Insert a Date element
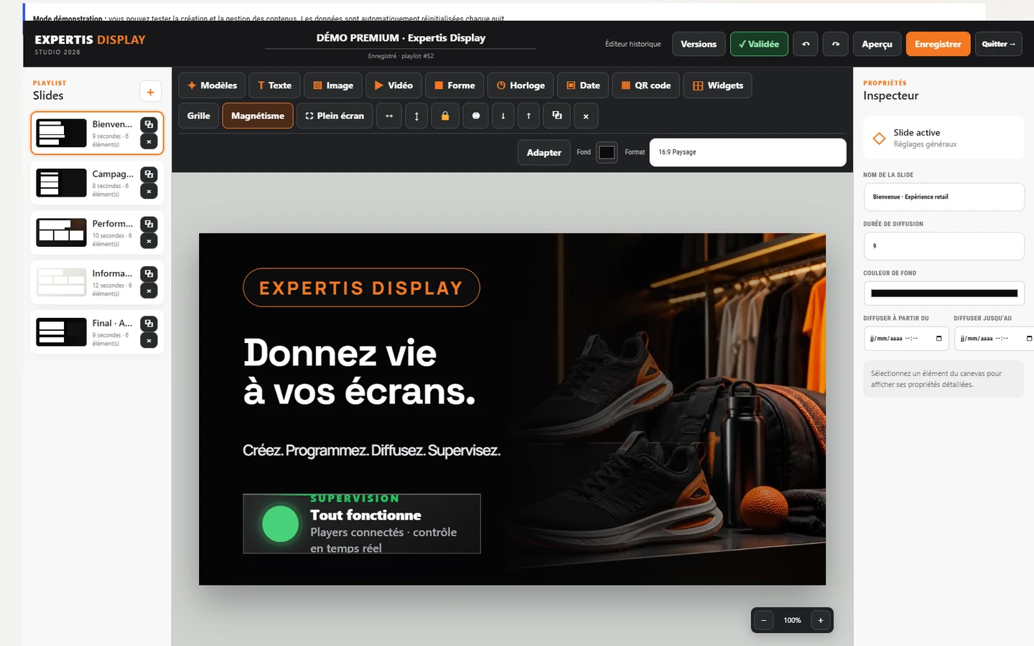 (x=583, y=85)
